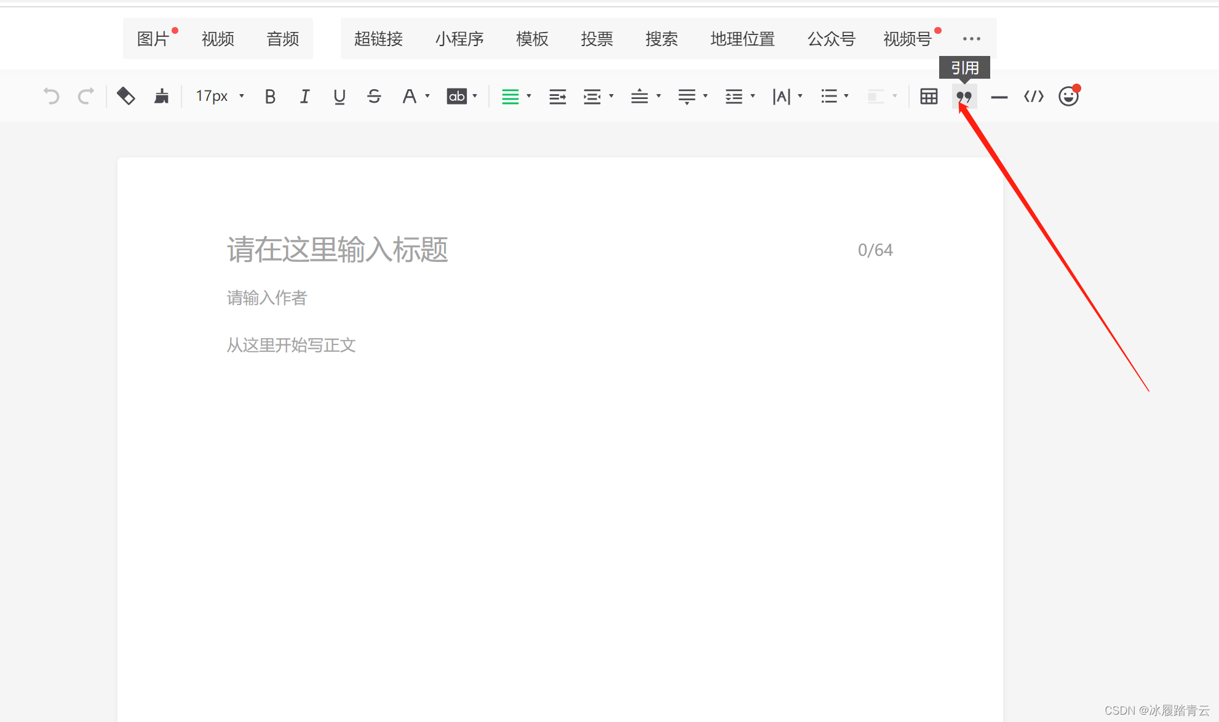Insert a table with the grid icon
The height and width of the screenshot is (722, 1219).
coord(929,97)
